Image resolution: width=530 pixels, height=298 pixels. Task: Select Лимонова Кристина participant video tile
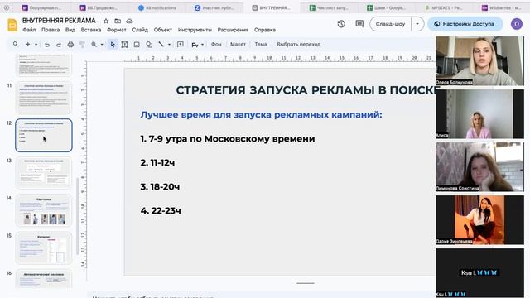tap(479, 167)
